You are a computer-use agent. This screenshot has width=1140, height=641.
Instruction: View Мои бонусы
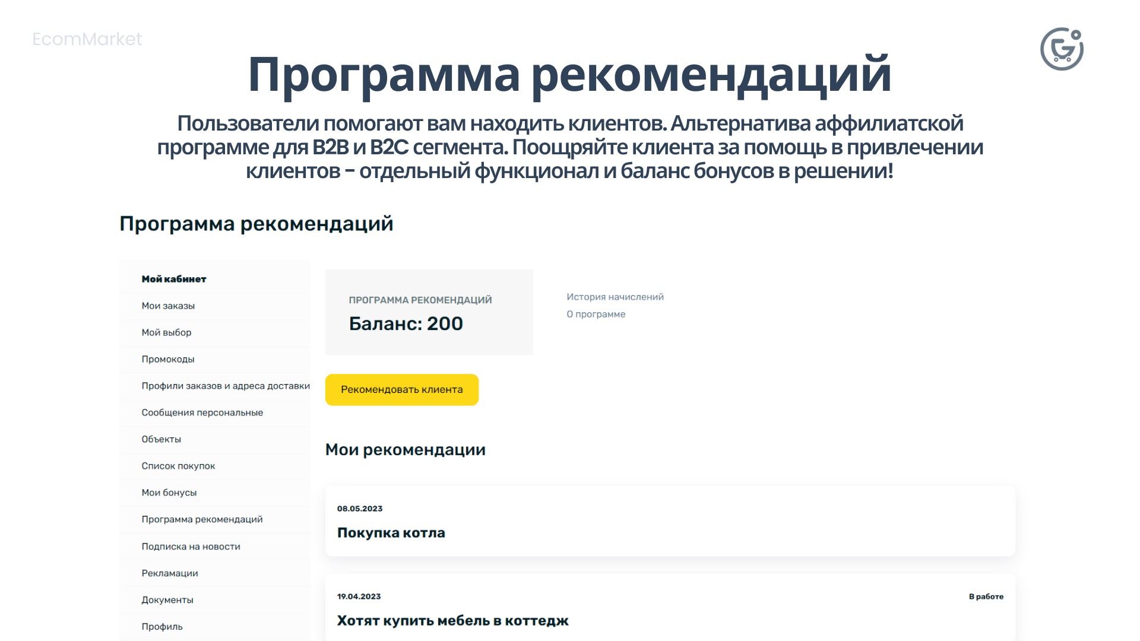click(169, 492)
